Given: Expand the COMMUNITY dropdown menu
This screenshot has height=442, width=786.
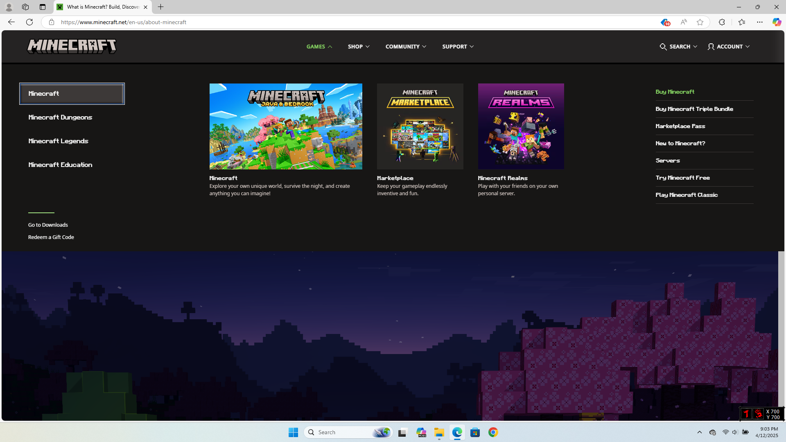Looking at the screenshot, I should click(x=406, y=47).
